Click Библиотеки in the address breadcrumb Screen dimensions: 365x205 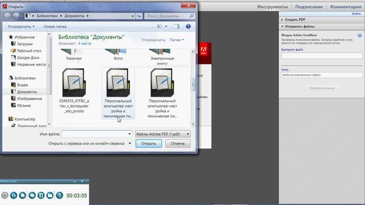47,16
